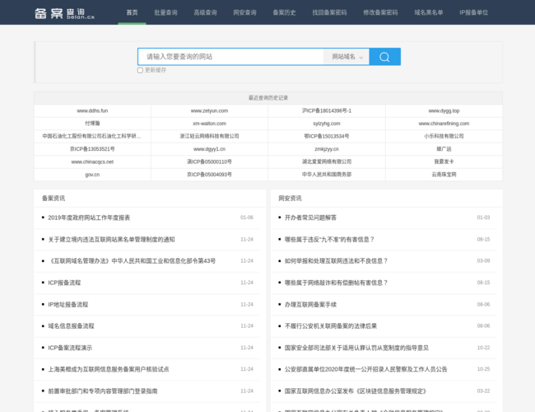535x412 pixels.
Task: Click 京ICP备05004093号 history entry
Action: pyautogui.click(x=210, y=175)
